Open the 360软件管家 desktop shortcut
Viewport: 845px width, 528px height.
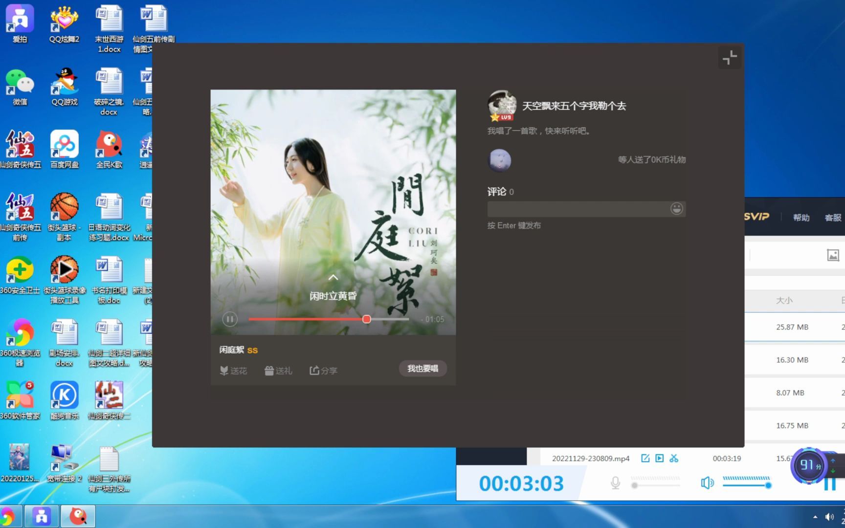click(x=20, y=400)
